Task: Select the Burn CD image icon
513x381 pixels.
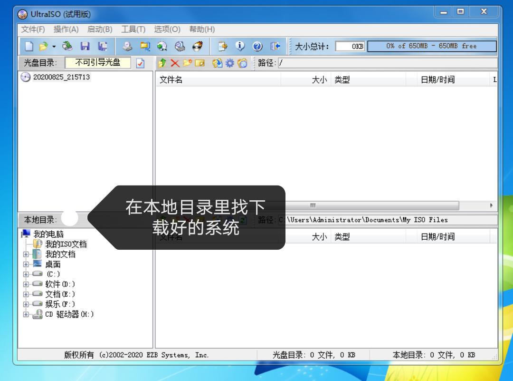Action: point(198,47)
